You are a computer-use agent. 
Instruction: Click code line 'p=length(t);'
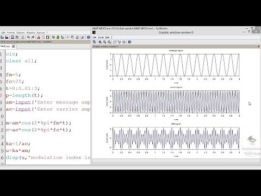tap(24, 95)
